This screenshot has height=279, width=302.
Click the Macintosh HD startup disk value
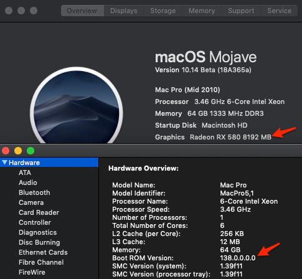225,125
